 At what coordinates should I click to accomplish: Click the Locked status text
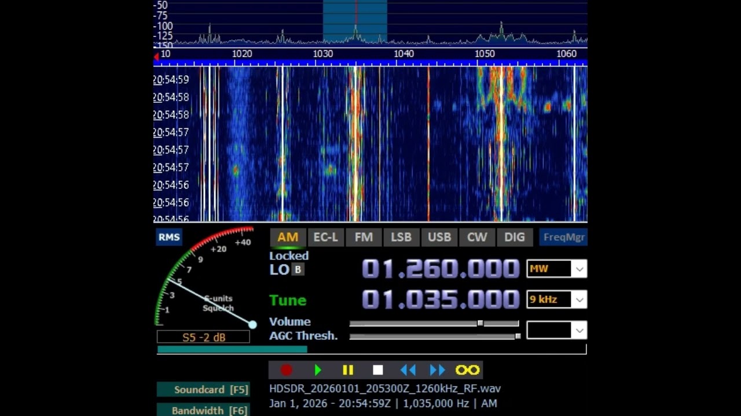point(289,256)
